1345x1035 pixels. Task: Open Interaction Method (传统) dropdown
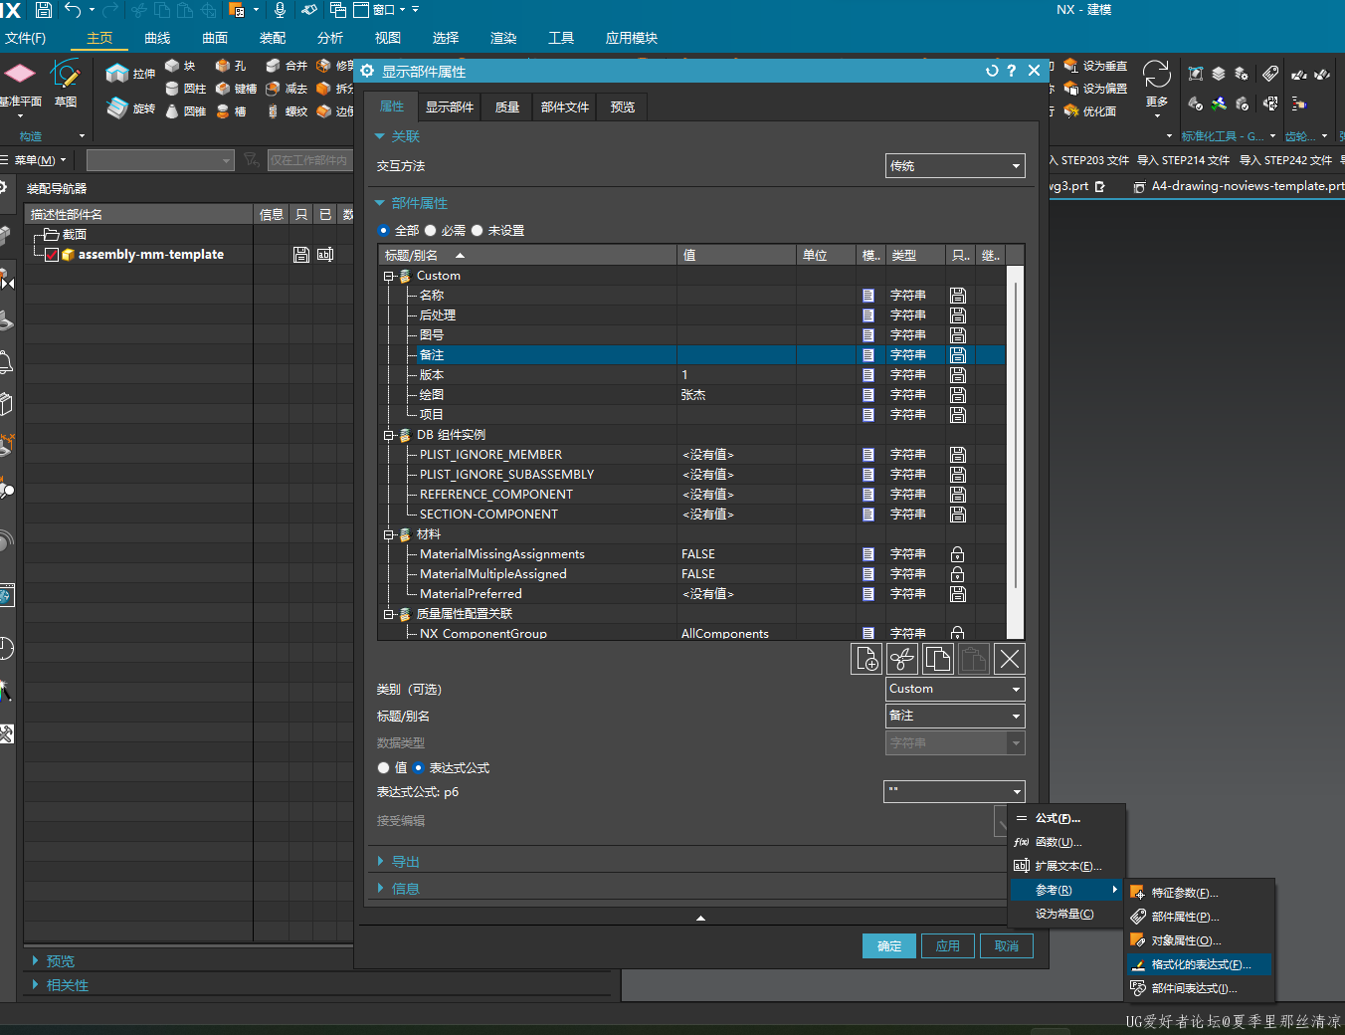pos(955,166)
